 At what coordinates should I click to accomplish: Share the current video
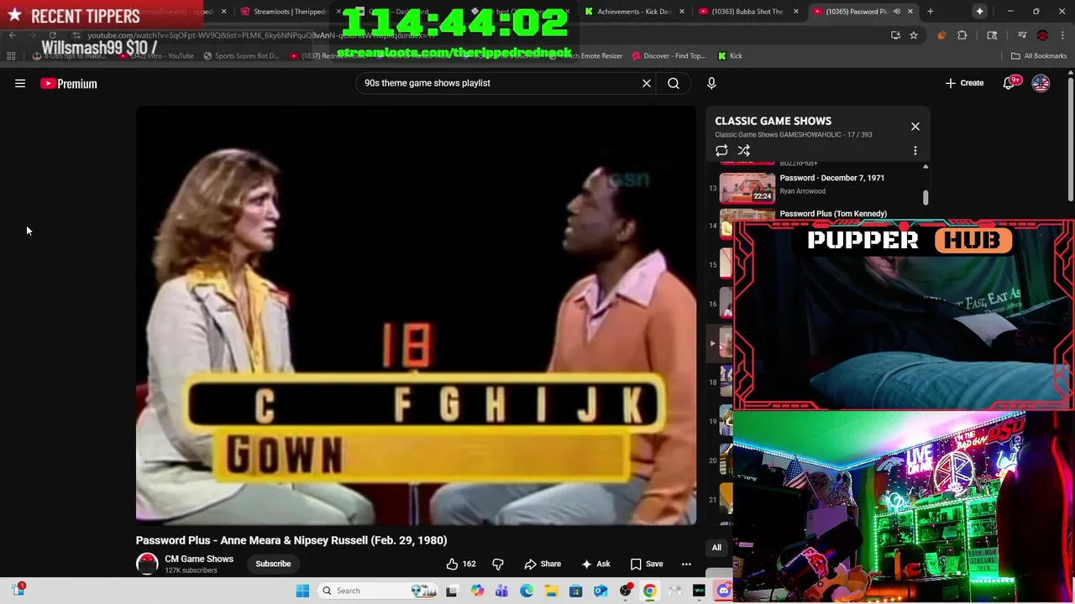543,564
